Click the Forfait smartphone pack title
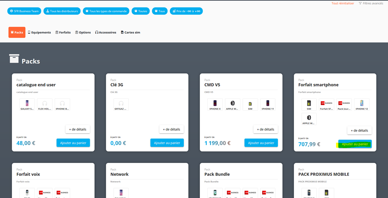The image size is (388, 198). pos(318,85)
